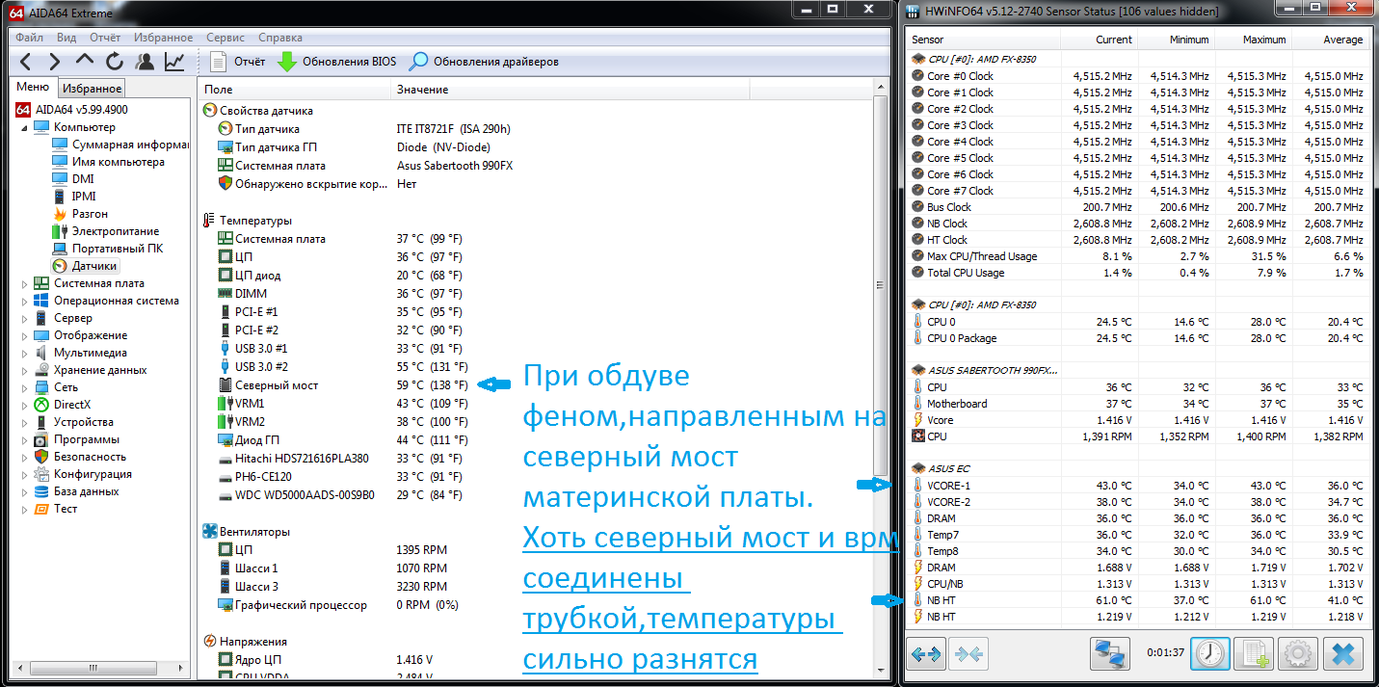The height and width of the screenshot is (687, 1379).
Task: Click the Поле column header
Action: pos(295,90)
